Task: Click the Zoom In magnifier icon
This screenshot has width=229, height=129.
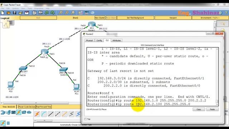Action: [60, 13]
